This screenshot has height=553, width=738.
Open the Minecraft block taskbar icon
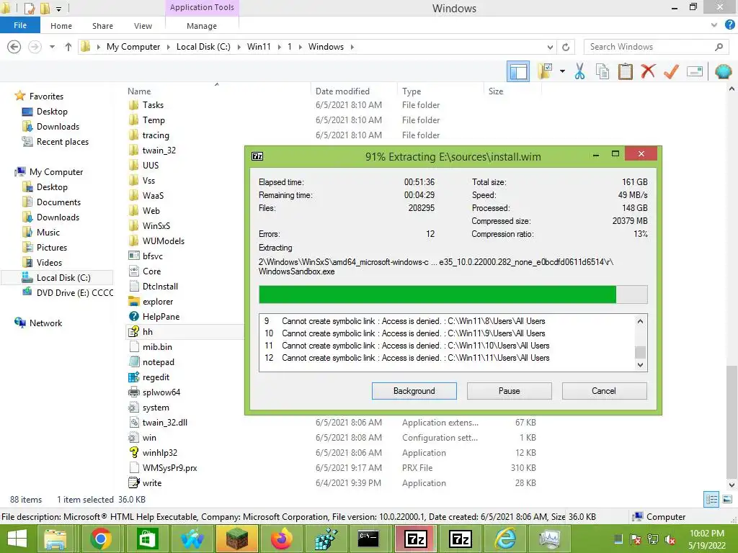(x=236, y=539)
